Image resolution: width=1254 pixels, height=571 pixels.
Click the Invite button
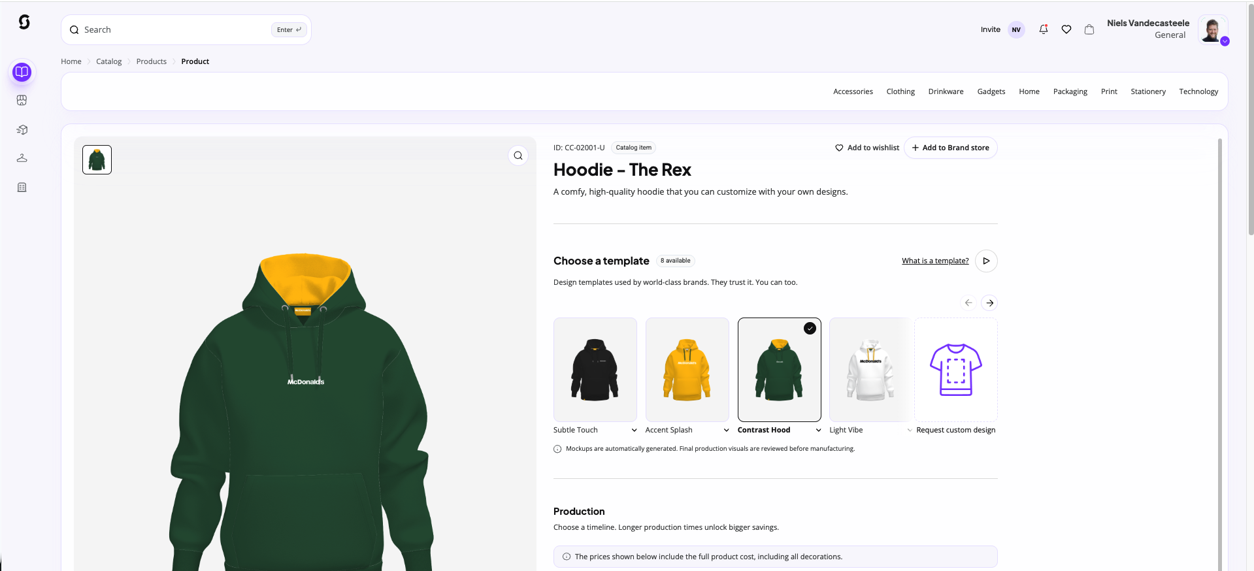pos(991,29)
